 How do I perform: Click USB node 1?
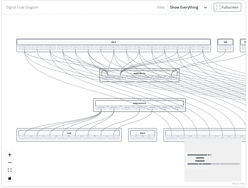point(225,48)
